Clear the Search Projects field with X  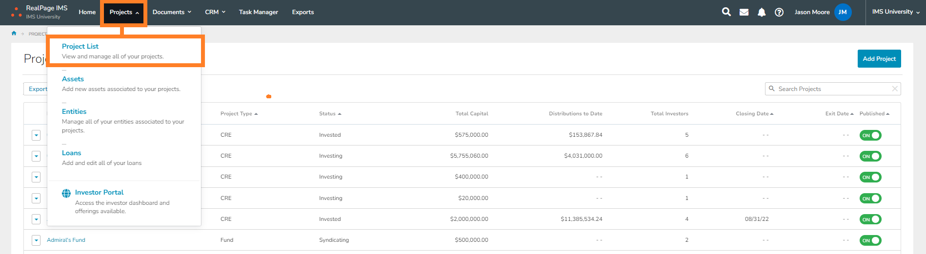pos(894,89)
